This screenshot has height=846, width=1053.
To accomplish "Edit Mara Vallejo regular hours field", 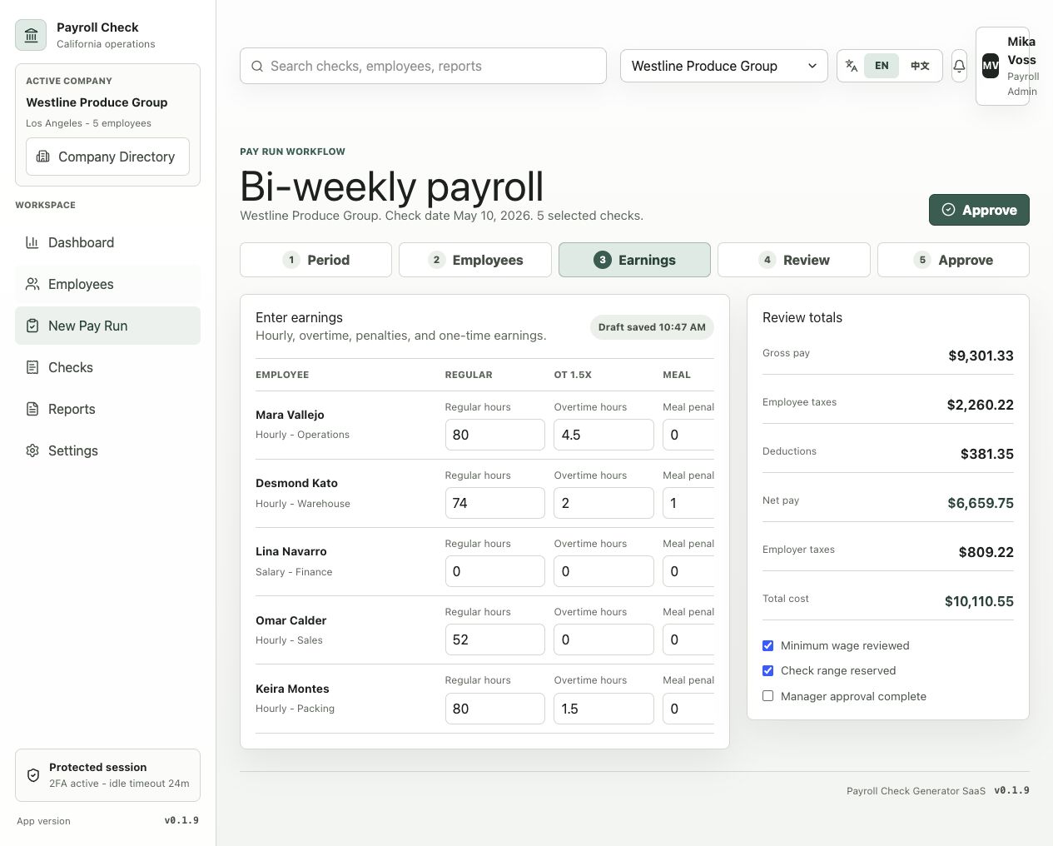I will coord(494,435).
